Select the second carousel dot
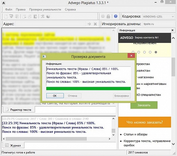Image resolution: width=177 pixels, height=156 pixels. pos(139,52)
